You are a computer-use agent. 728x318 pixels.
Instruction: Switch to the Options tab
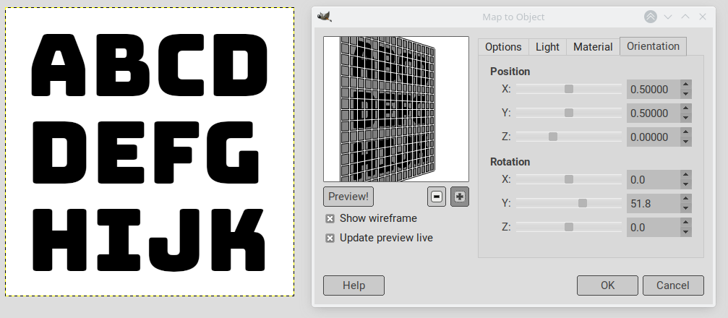[x=503, y=47]
